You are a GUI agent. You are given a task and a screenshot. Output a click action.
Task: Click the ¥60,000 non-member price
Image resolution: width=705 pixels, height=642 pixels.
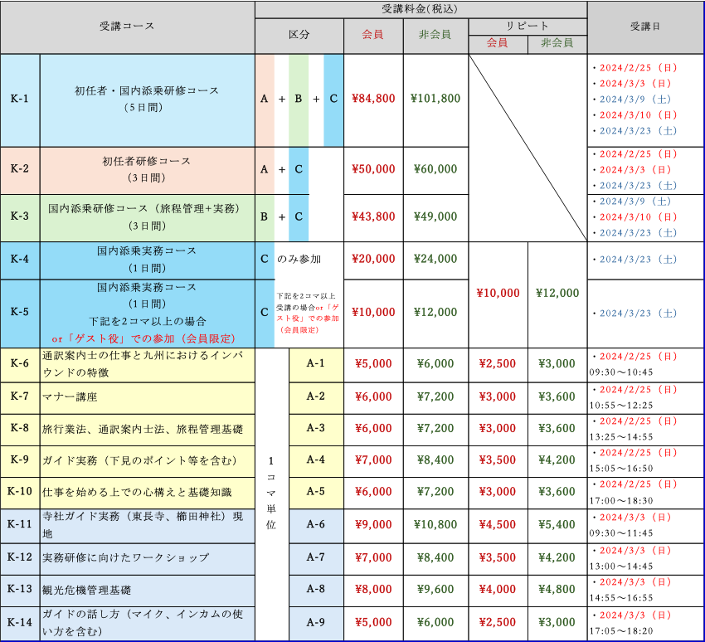click(x=435, y=169)
